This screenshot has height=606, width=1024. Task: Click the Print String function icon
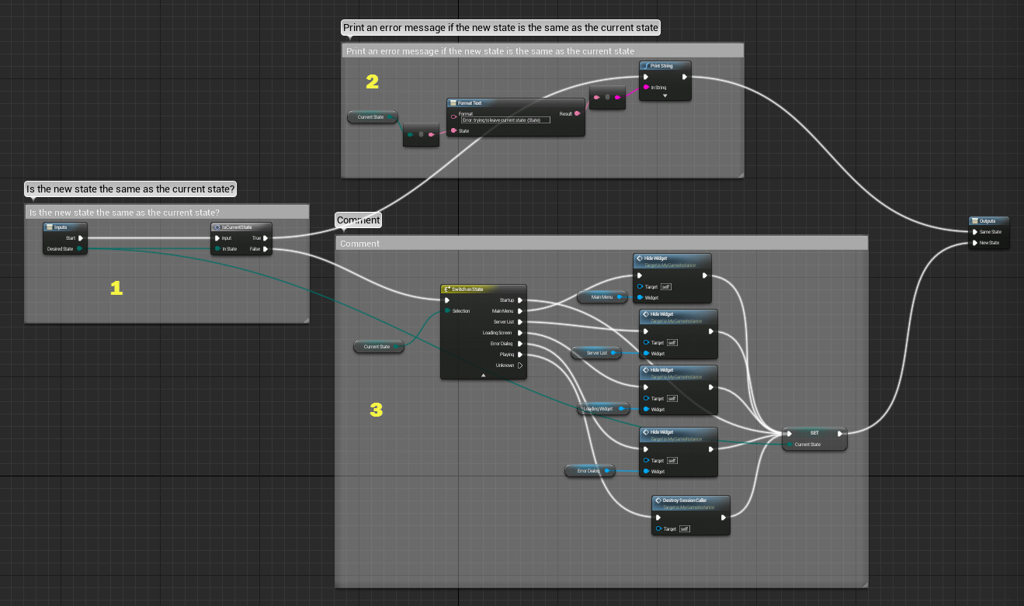click(646, 66)
